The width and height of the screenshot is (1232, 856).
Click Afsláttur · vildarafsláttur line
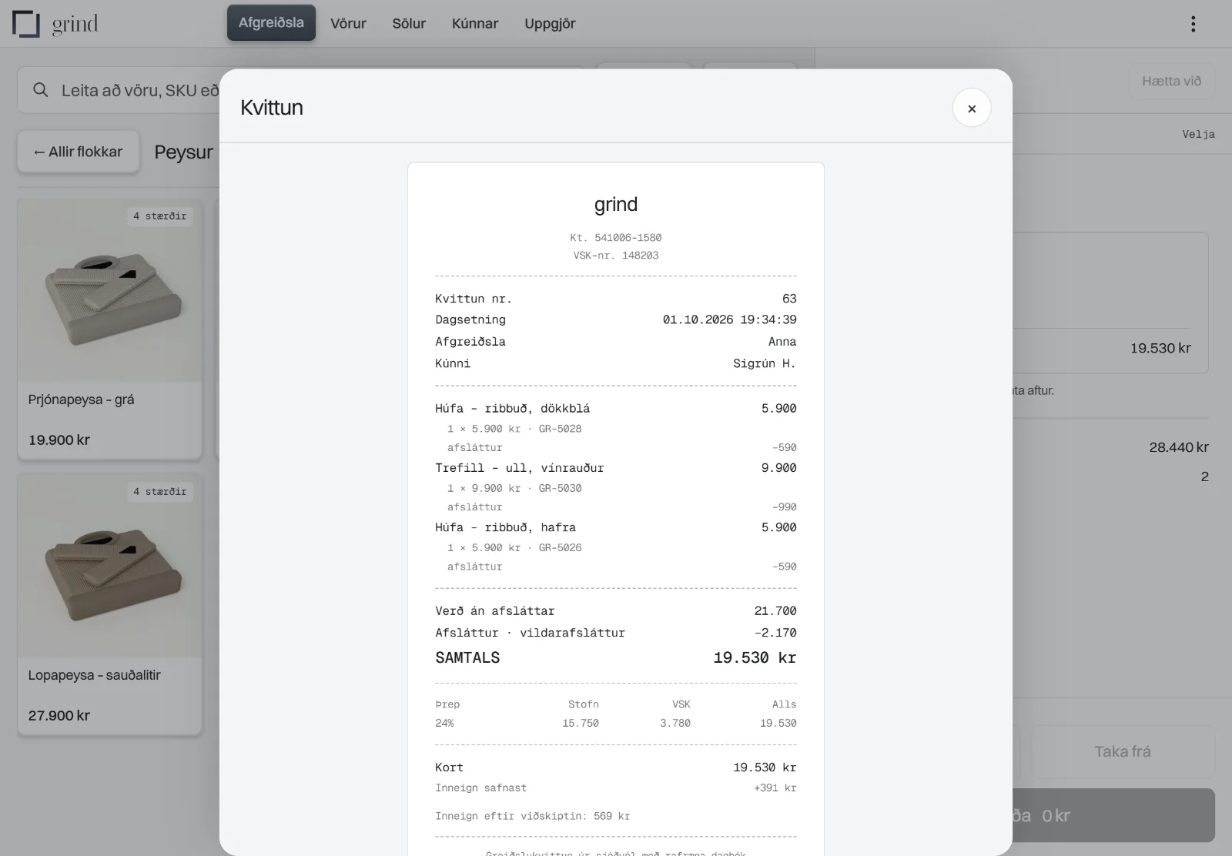[616, 633]
